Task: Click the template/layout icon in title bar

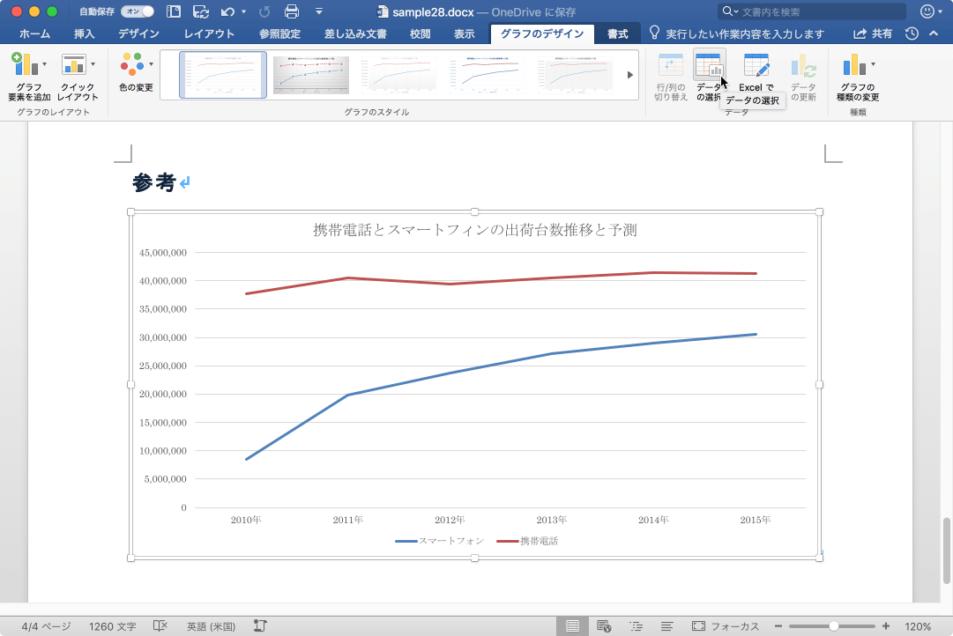Action: (173, 11)
